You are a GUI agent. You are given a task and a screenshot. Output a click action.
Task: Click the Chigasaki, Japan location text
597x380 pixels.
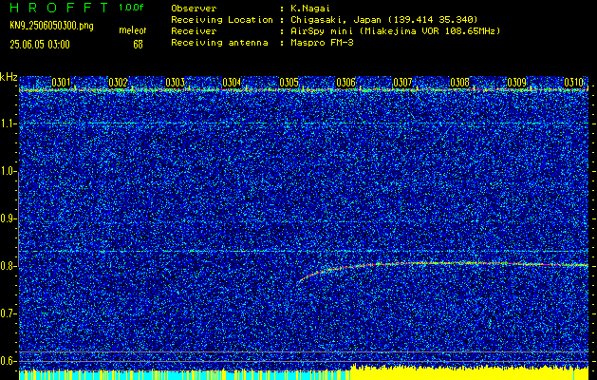click(x=383, y=20)
